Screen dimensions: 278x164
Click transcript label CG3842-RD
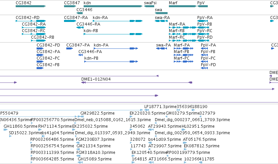28,18
